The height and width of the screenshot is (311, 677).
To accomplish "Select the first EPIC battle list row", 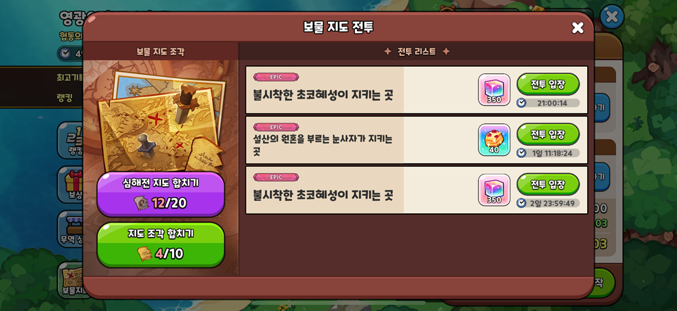I will point(416,90).
